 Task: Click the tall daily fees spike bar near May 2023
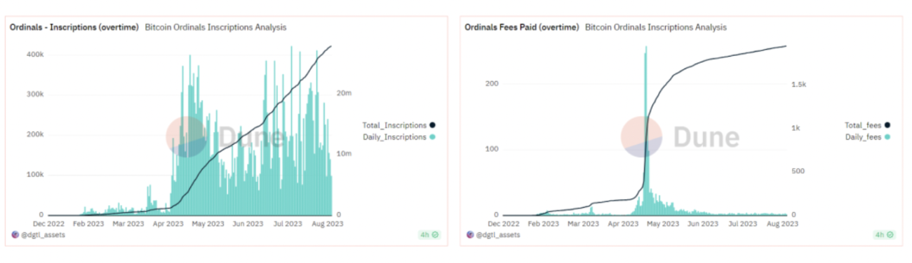coord(645,130)
